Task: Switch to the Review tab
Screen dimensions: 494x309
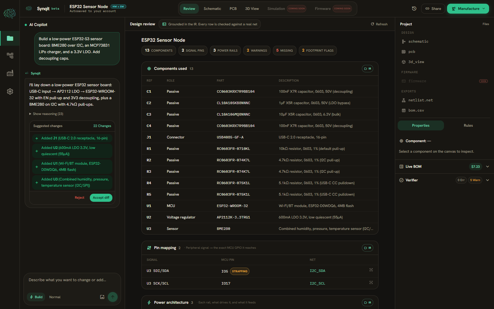Action: click(x=189, y=9)
